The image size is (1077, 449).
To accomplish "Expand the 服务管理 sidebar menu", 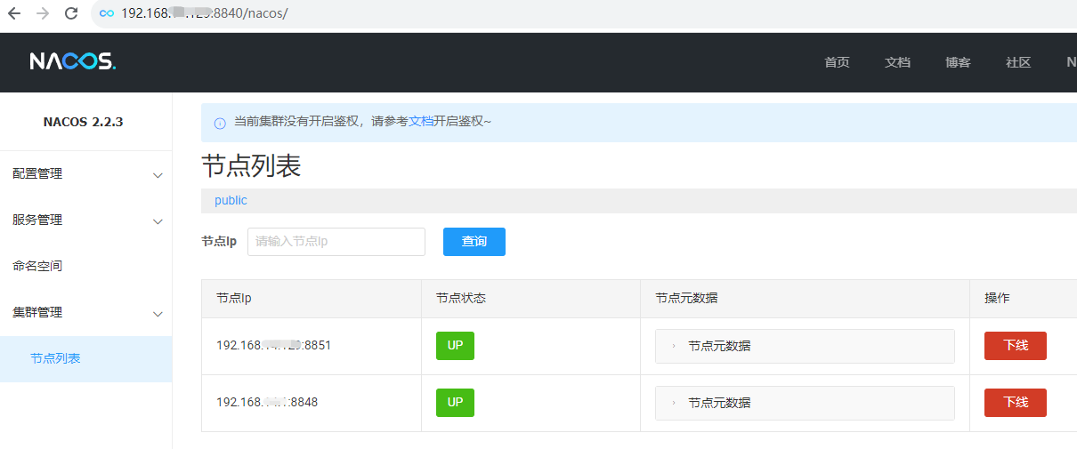I will (86, 220).
